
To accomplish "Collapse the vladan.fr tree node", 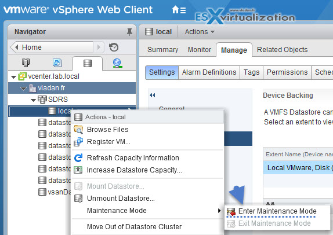I will 23,89.
